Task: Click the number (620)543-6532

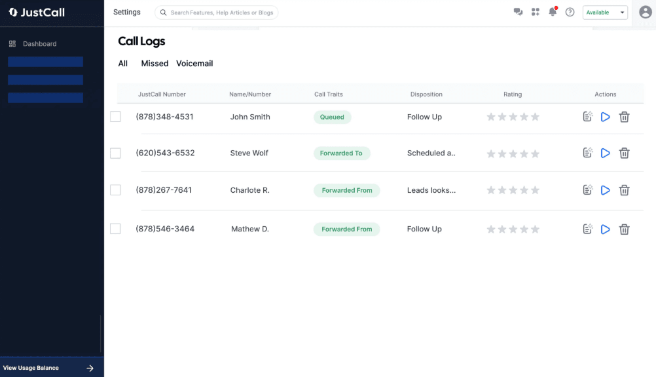Action: tap(165, 153)
